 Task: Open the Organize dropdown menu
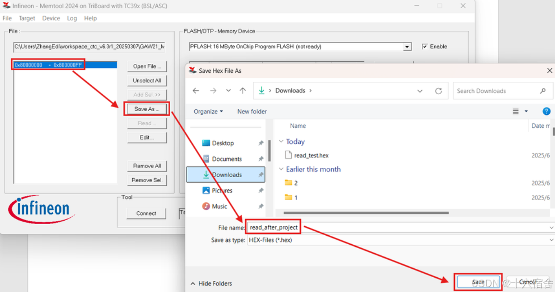(208, 112)
